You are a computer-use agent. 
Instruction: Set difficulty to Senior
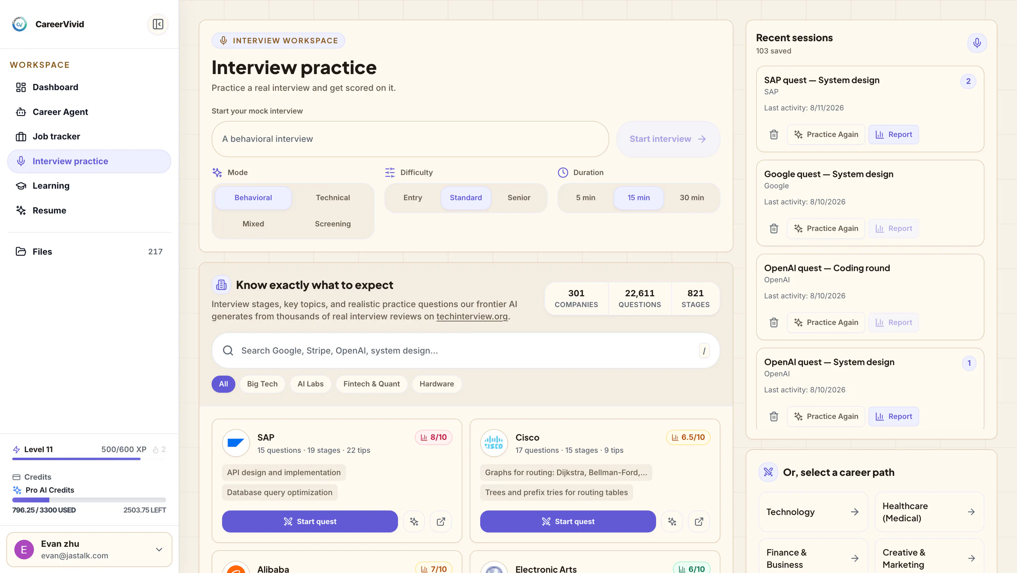point(519,197)
